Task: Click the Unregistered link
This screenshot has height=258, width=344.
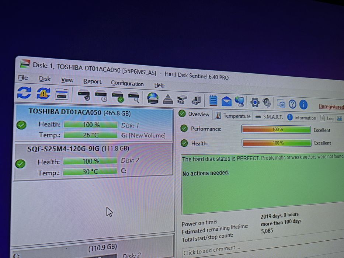Action: (331, 107)
